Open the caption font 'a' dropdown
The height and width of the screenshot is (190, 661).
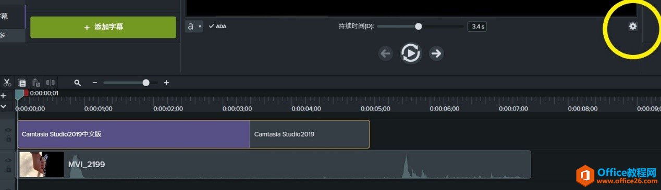194,26
